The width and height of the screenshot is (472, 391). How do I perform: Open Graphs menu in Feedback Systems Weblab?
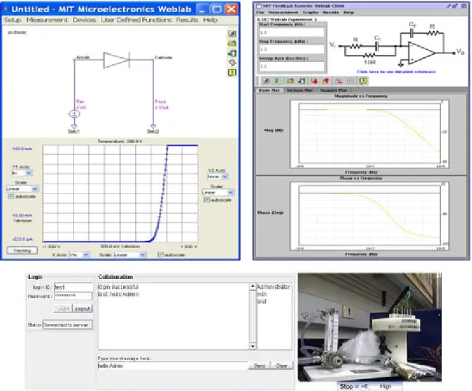click(x=311, y=13)
